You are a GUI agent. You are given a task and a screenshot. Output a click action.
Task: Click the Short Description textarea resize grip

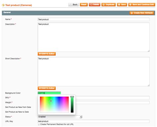point(149,85)
